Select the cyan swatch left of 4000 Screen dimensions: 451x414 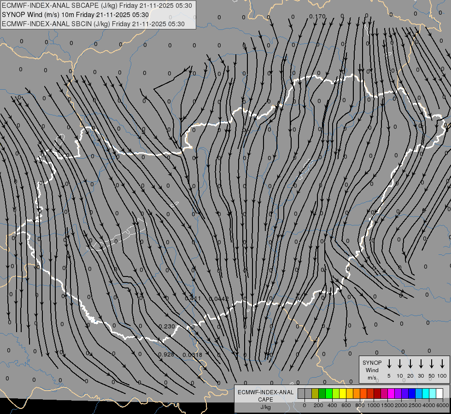pos(426,393)
